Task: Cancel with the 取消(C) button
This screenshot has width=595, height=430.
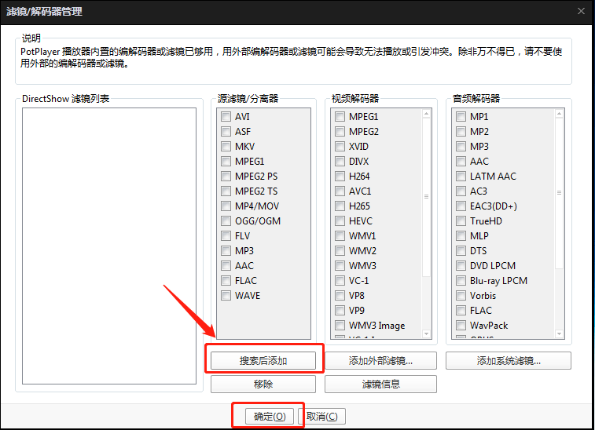Action: (321, 417)
